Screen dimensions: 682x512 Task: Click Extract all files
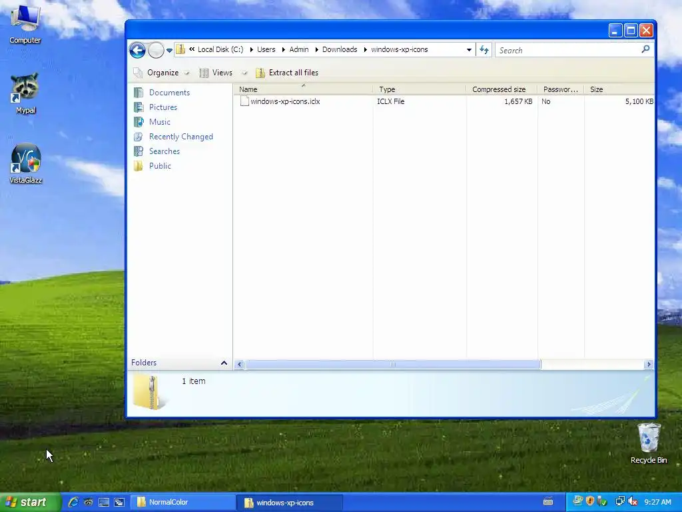tap(287, 73)
